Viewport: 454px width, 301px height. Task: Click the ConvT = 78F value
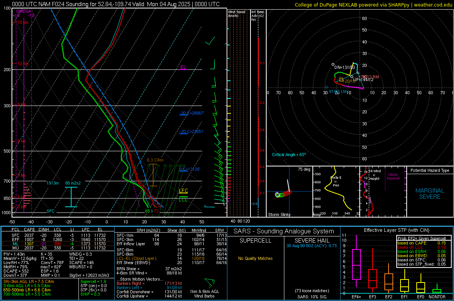point(52,263)
